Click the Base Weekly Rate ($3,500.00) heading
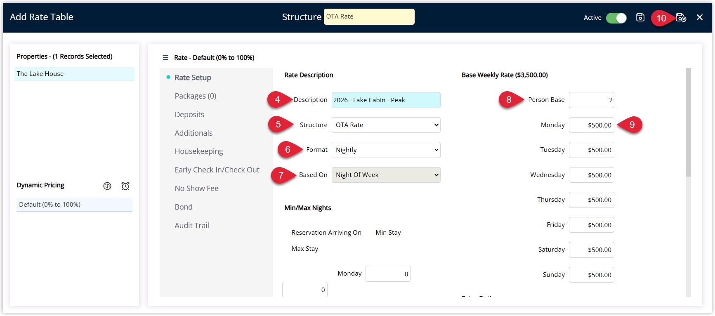The width and height of the screenshot is (715, 316). coord(505,75)
